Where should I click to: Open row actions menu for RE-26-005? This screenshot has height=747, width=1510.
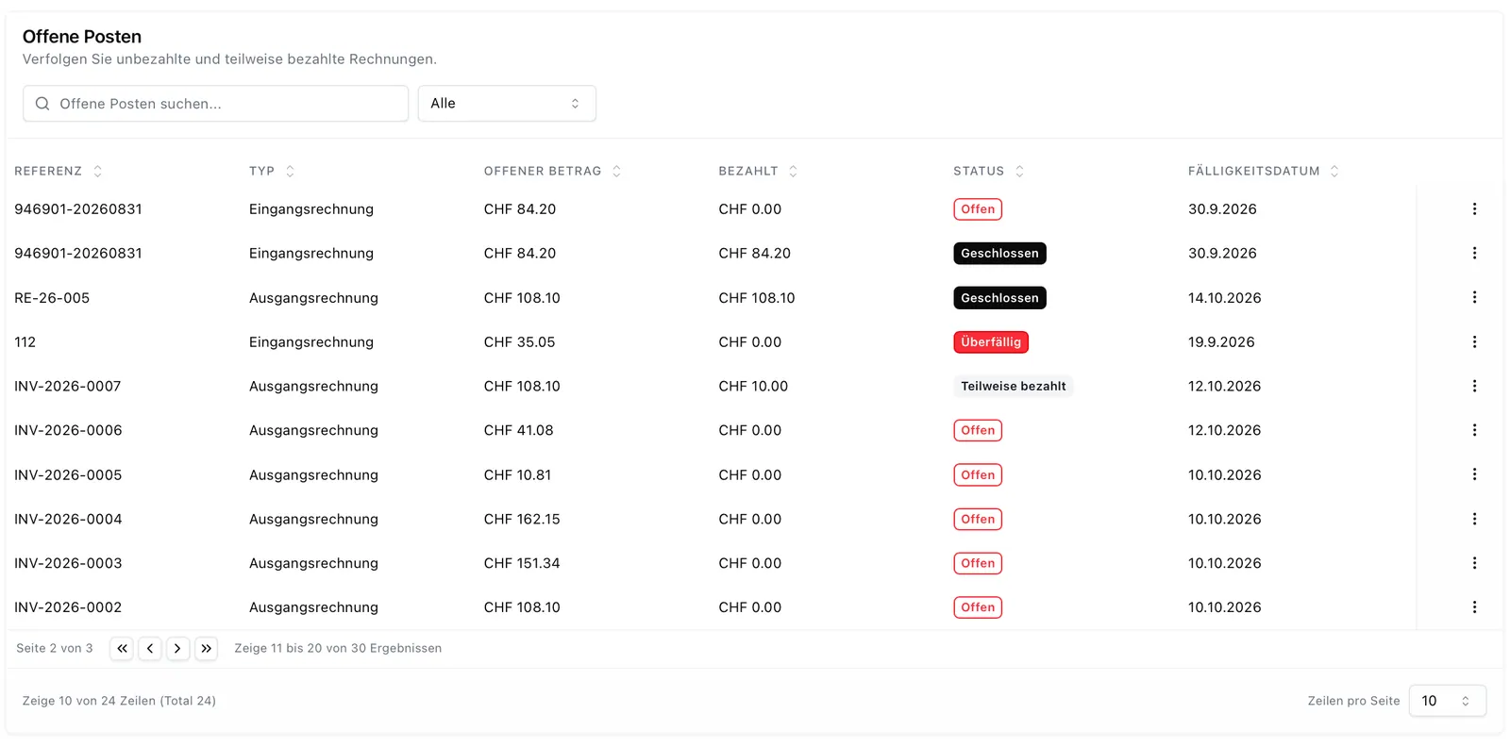pos(1474,297)
